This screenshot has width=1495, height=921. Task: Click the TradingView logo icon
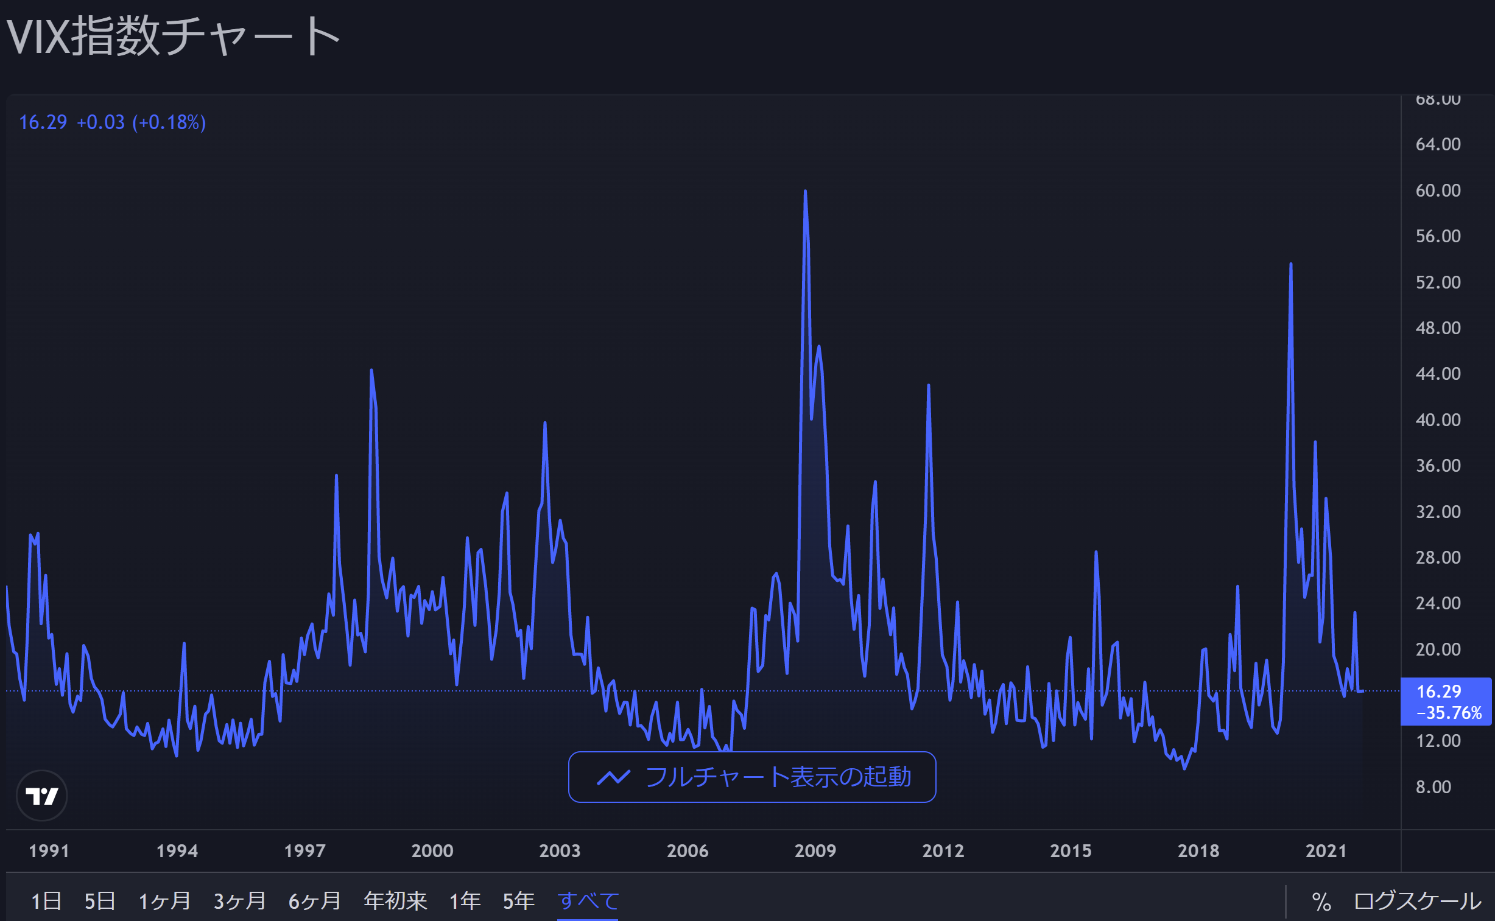tap(41, 796)
